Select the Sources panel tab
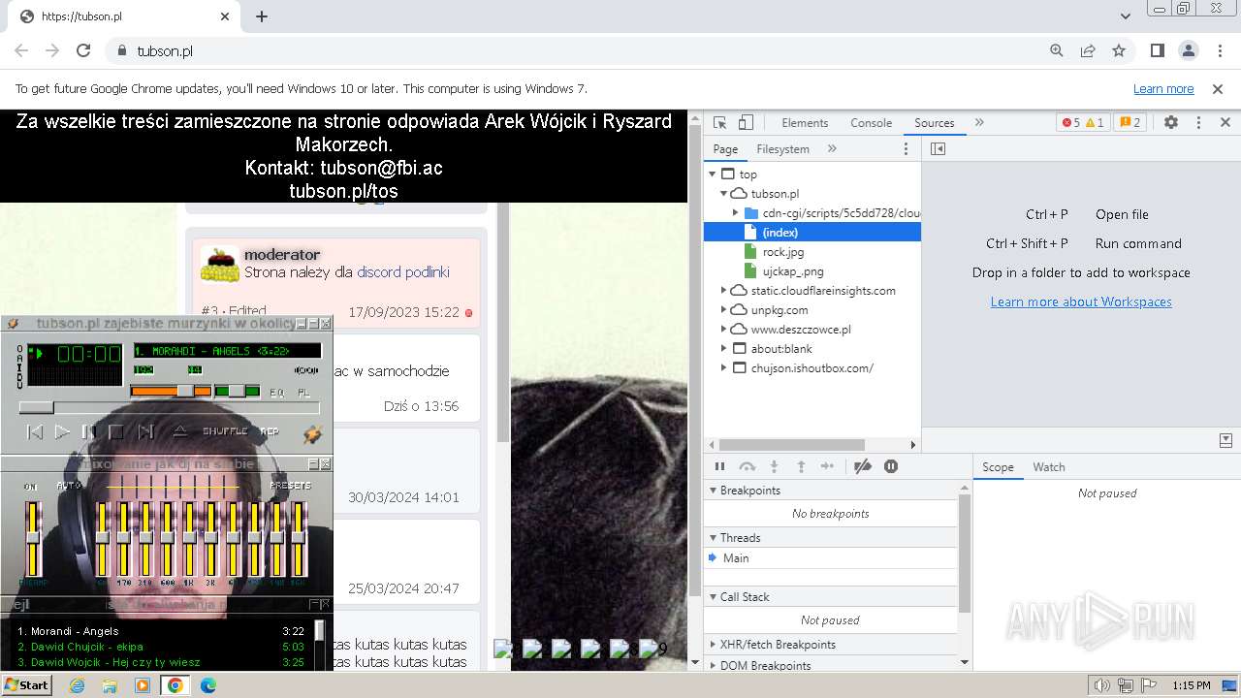Image resolution: width=1241 pixels, height=698 pixels. [935, 123]
